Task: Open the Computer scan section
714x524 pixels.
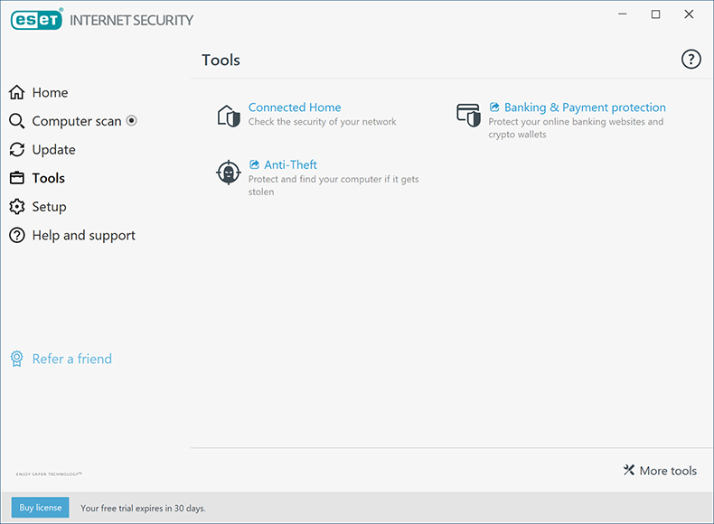Action: pyautogui.click(x=77, y=121)
